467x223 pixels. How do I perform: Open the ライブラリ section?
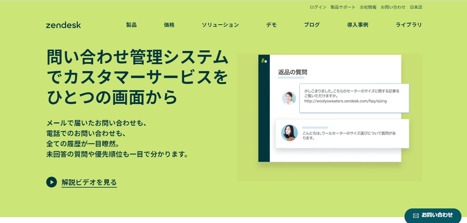click(409, 25)
